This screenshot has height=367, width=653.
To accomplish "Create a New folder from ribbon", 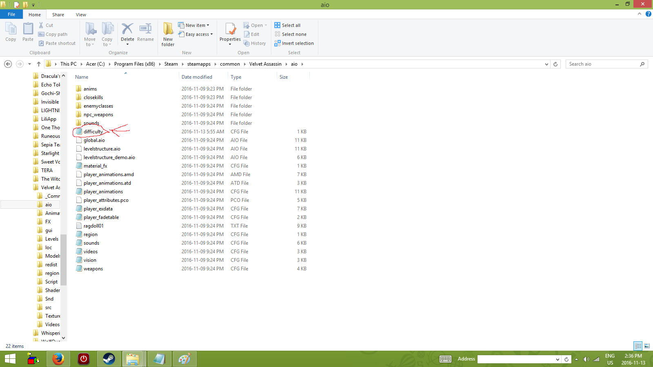I will pos(168,34).
